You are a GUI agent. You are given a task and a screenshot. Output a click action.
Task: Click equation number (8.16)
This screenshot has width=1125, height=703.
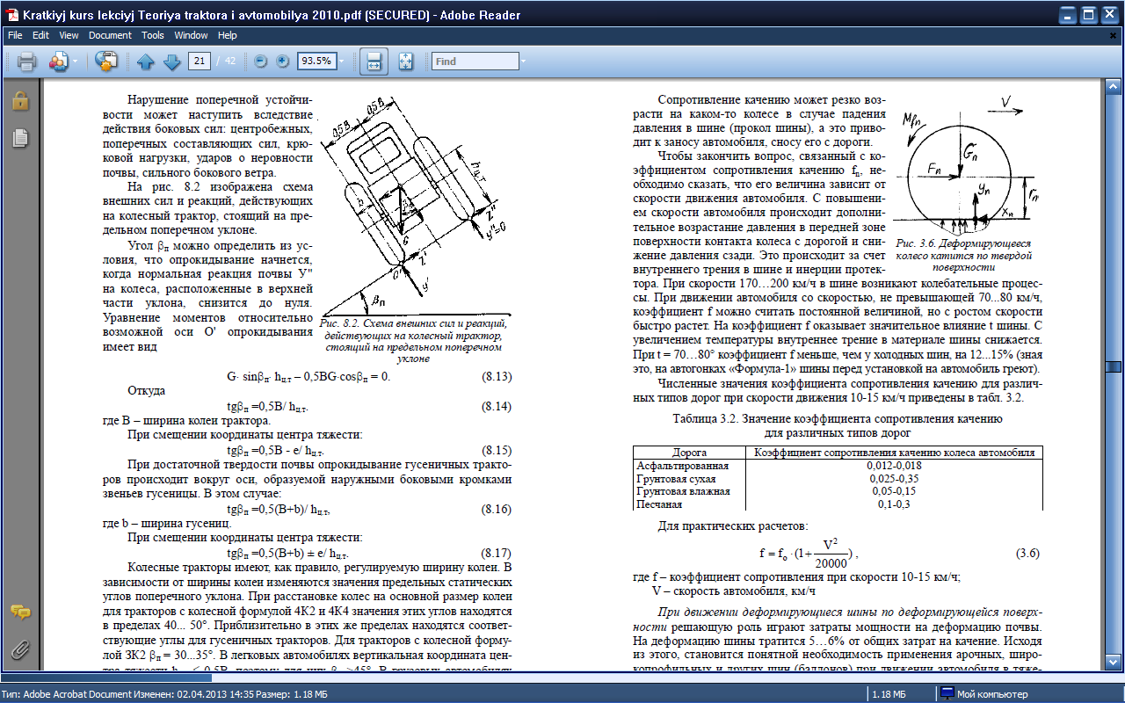click(x=496, y=509)
